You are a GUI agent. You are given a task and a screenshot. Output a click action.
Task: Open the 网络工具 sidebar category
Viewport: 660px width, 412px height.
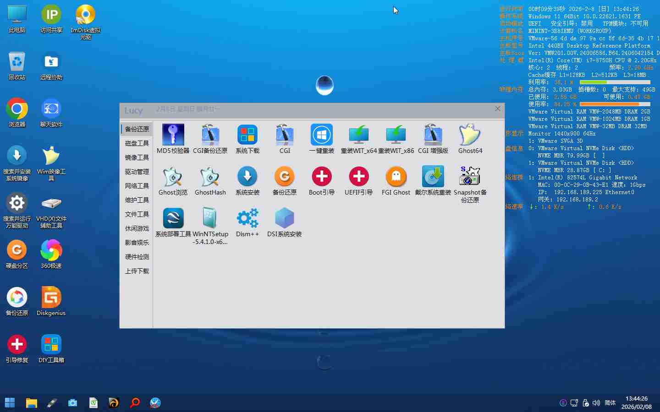click(x=137, y=186)
